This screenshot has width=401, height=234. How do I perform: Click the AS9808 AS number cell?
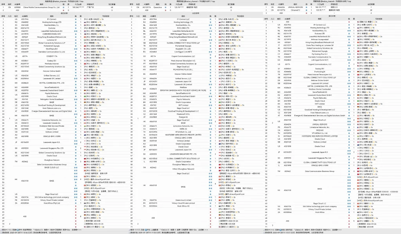17,7
